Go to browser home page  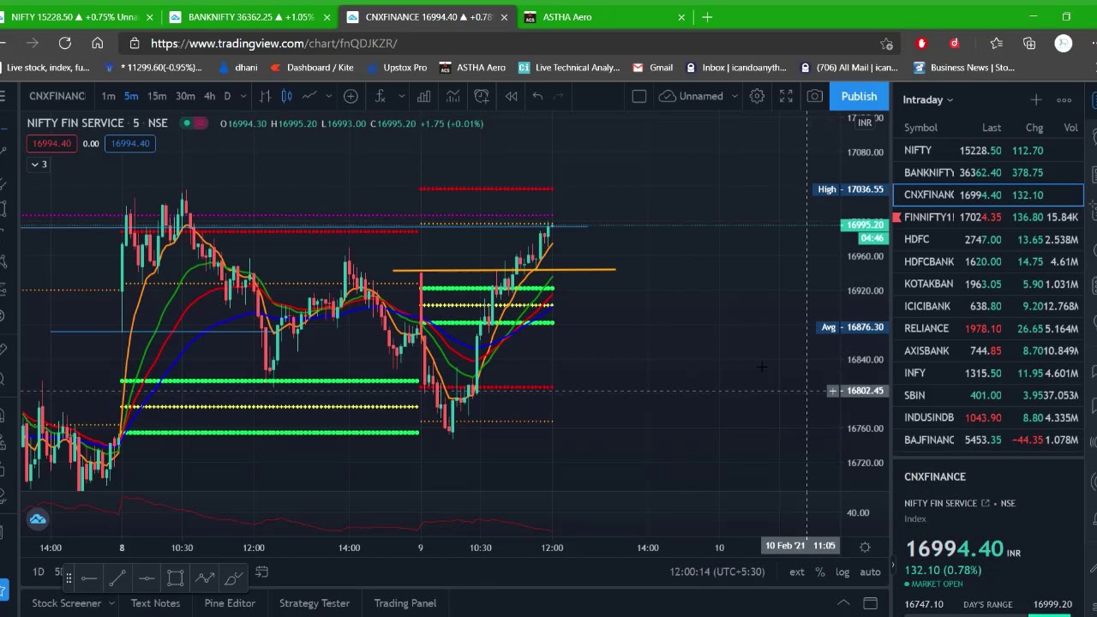pos(97,43)
